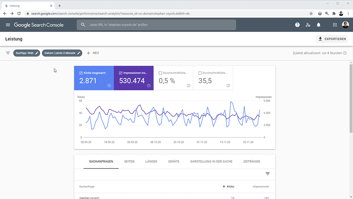Viewport: 353px width, 199px height.
Task: Reload the page
Action: 19,14
